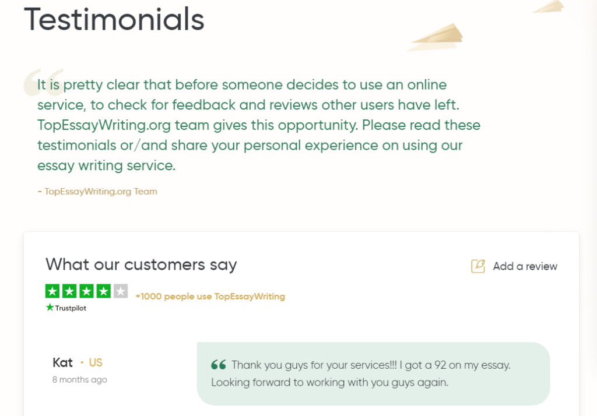Image resolution: width=597 pixels, height=416 pixels.
Task: Click the 8 months ago timestamp
Action: (x=79, y=379)
